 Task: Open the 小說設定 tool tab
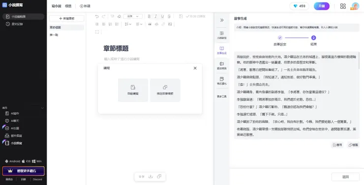point(222,35)
